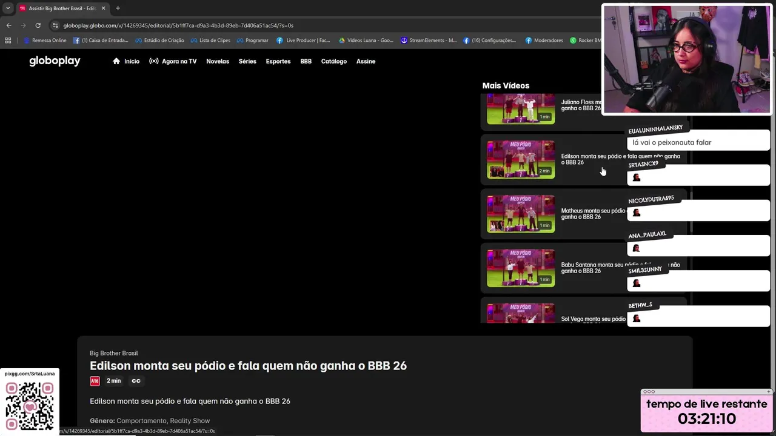Close the Big Brother Brasil browser tab
776x436 pixels.
point(103,8)
